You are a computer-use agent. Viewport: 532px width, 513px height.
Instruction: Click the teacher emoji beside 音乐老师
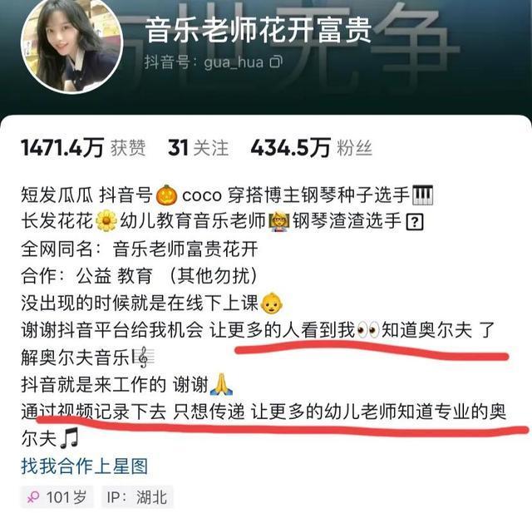(278, 221)
